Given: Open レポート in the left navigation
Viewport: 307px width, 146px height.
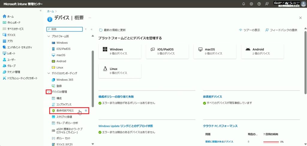Looking at the screenshot, I should coord(9,53).
